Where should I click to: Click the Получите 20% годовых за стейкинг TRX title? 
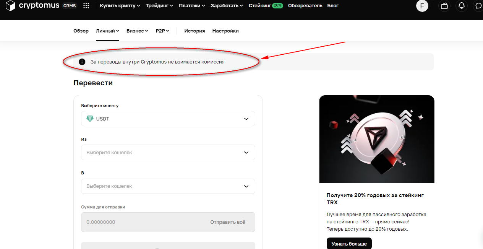coord(375,199)
